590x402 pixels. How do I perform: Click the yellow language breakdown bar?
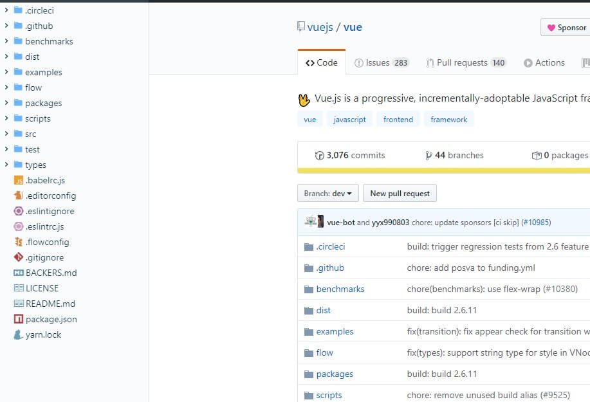pos(444,170)
